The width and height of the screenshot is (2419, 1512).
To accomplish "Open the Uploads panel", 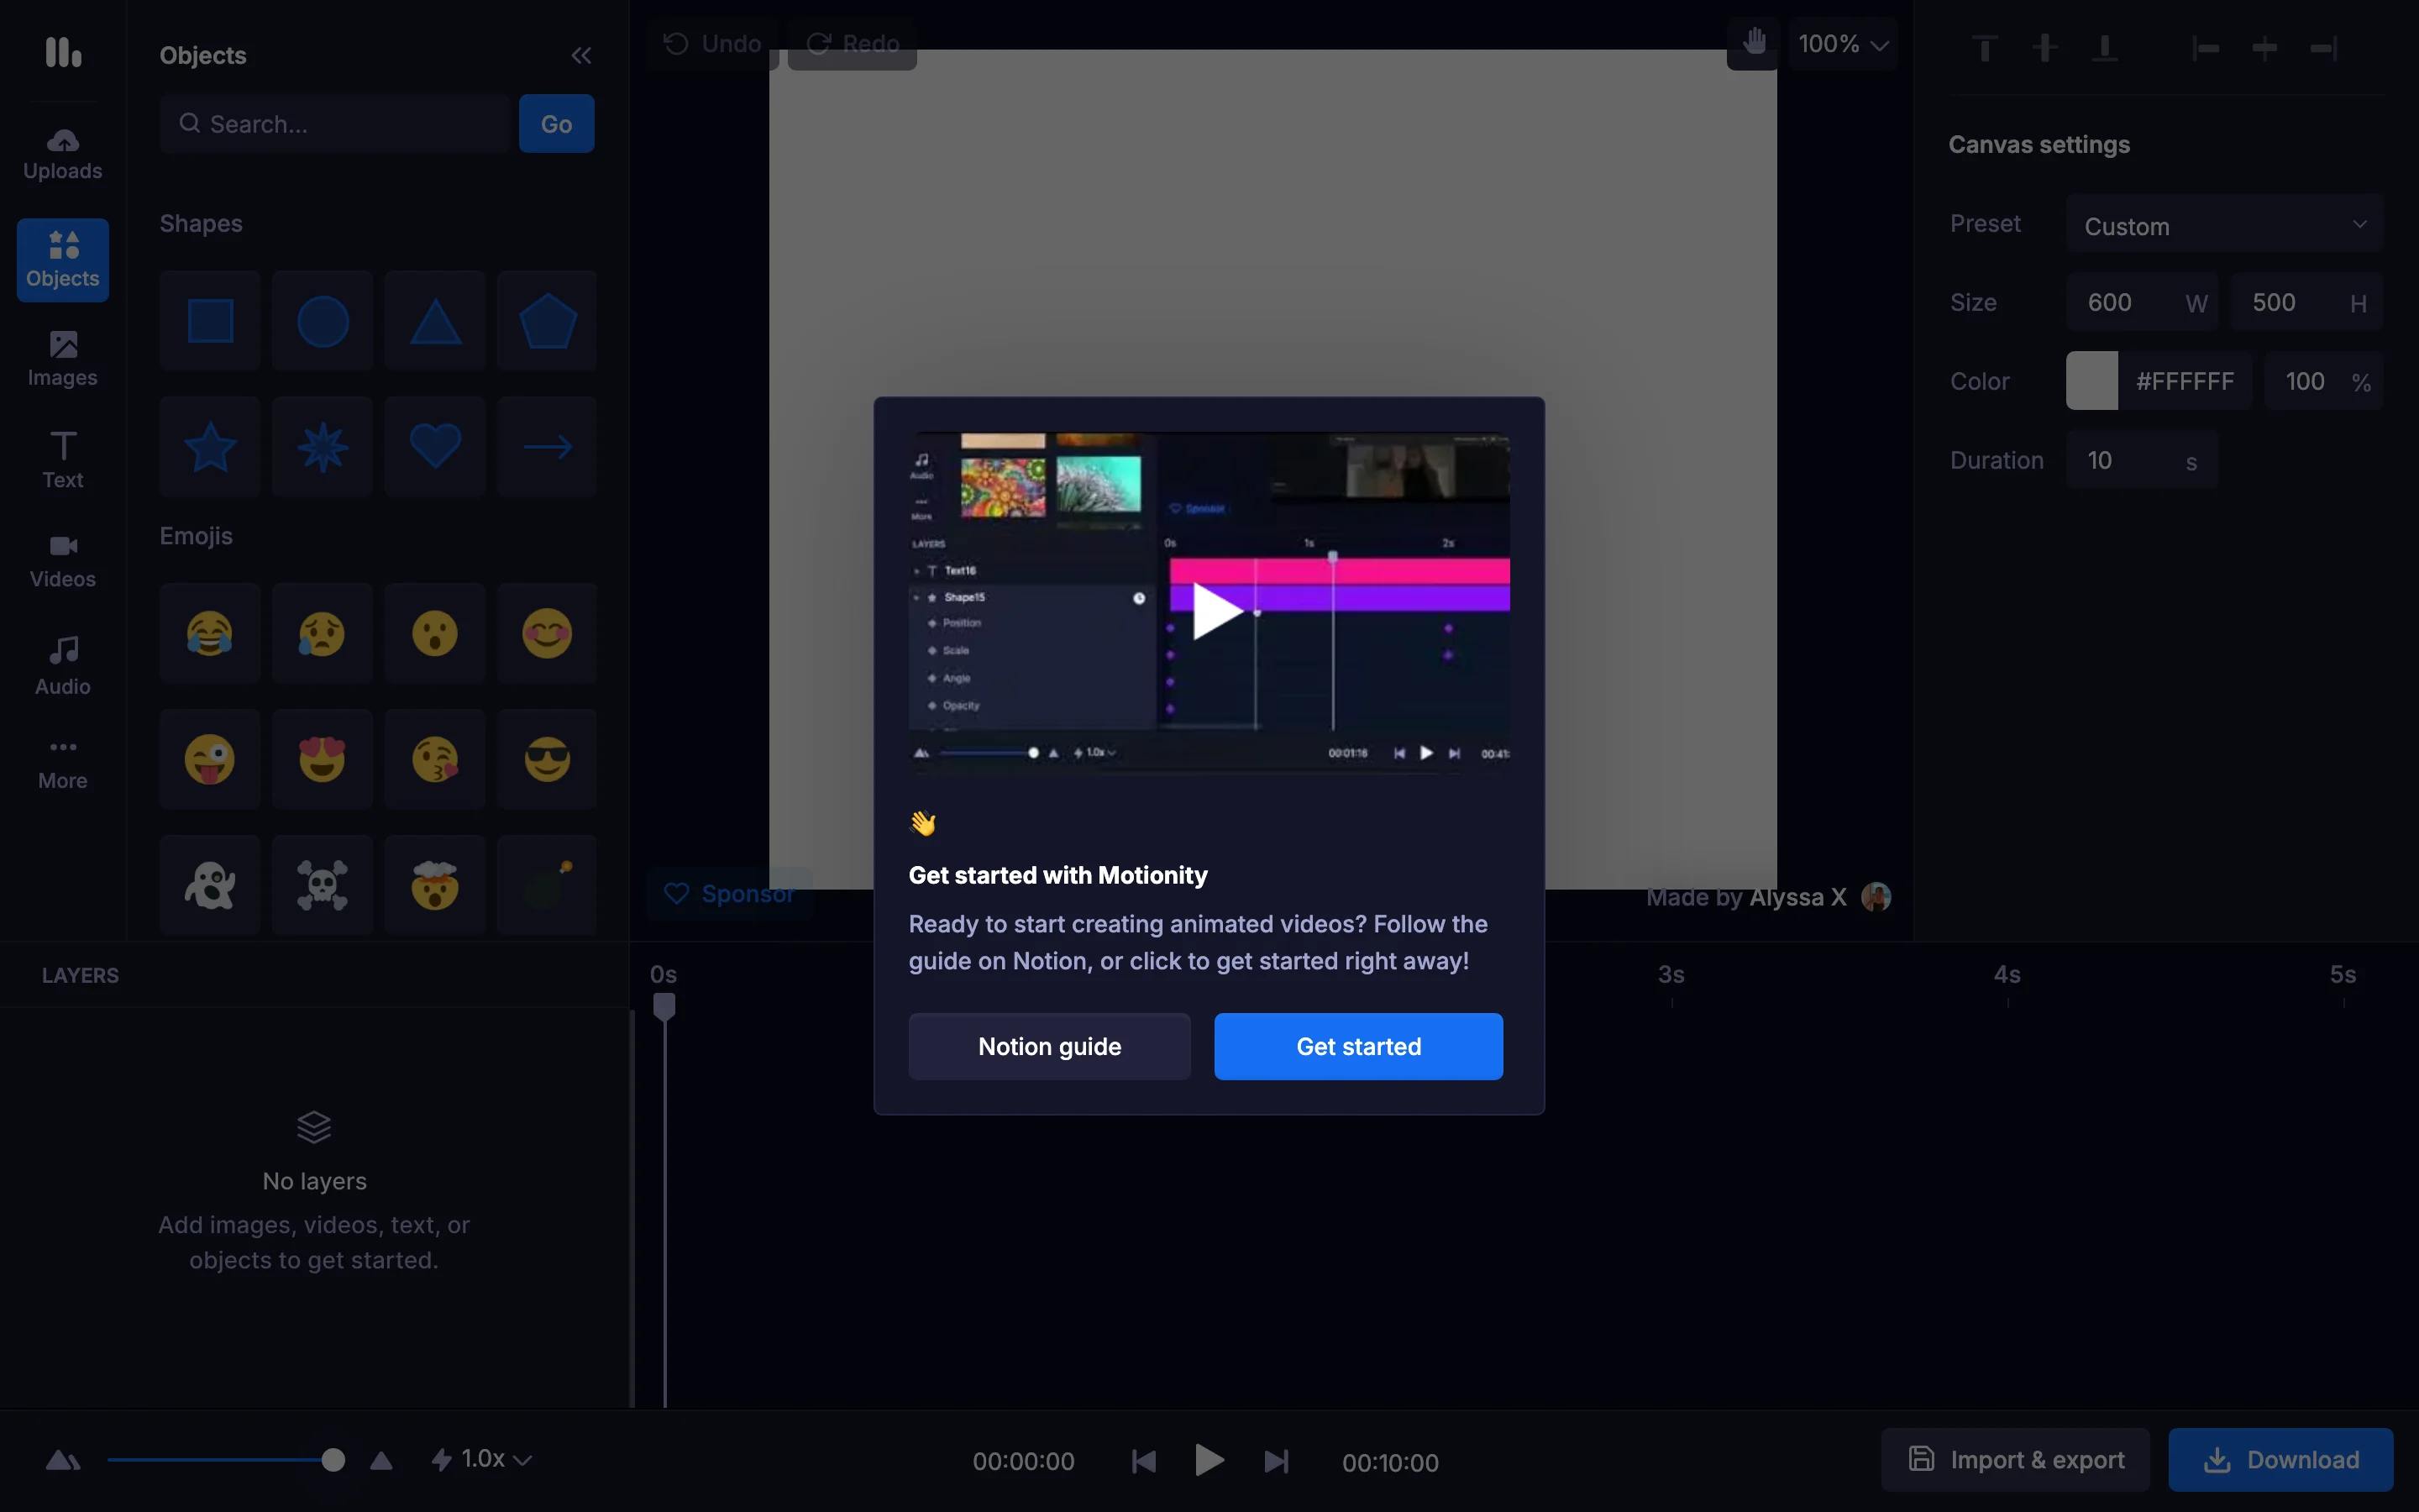I will (63, 154).
